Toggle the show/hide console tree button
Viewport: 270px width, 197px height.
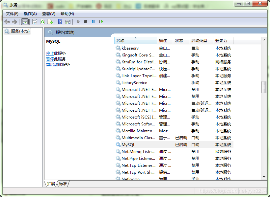tap(25, 22)
